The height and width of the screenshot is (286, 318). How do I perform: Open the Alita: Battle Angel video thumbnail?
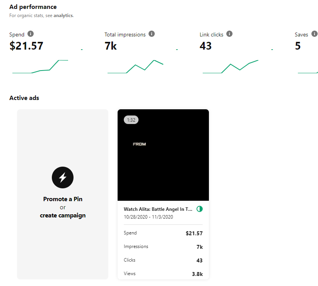tap(163, 155)
